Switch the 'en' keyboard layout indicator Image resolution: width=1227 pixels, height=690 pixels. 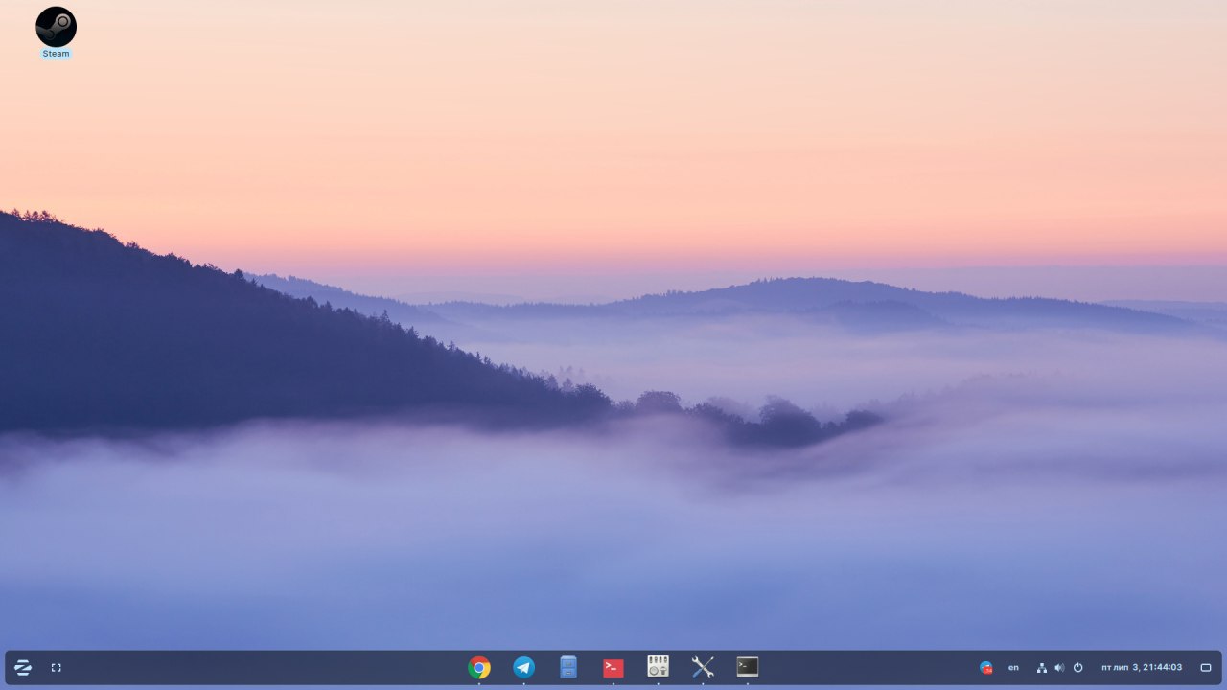(1013, 667)
